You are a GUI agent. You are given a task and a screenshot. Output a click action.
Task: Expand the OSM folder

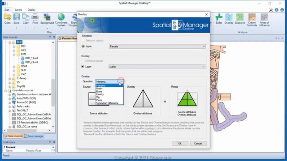pyautogui.click(x=14, y=66)
